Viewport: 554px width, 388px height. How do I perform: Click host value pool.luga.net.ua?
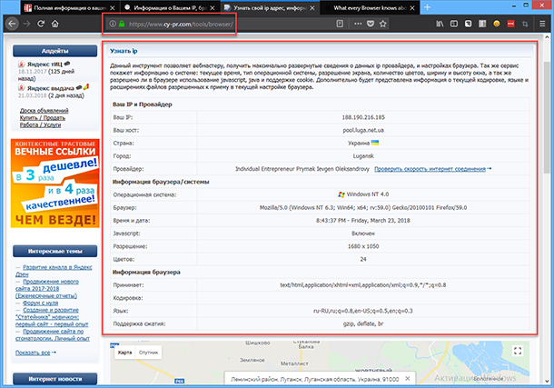pos(363,130)
